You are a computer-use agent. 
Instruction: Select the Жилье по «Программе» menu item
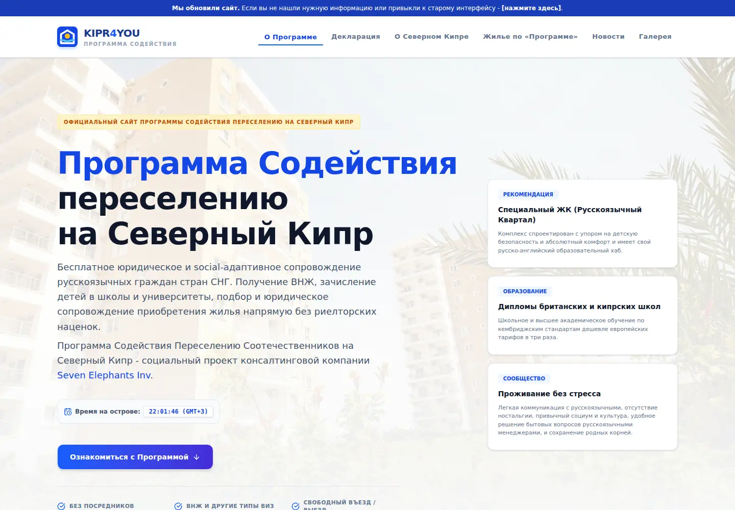[530, 37]
